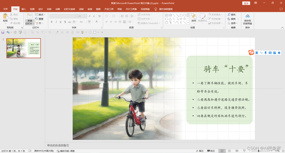Click the Reset (重置) slide button
This screenshot has height=153, width=285.
pyautogui.click(x=39, y=19)
